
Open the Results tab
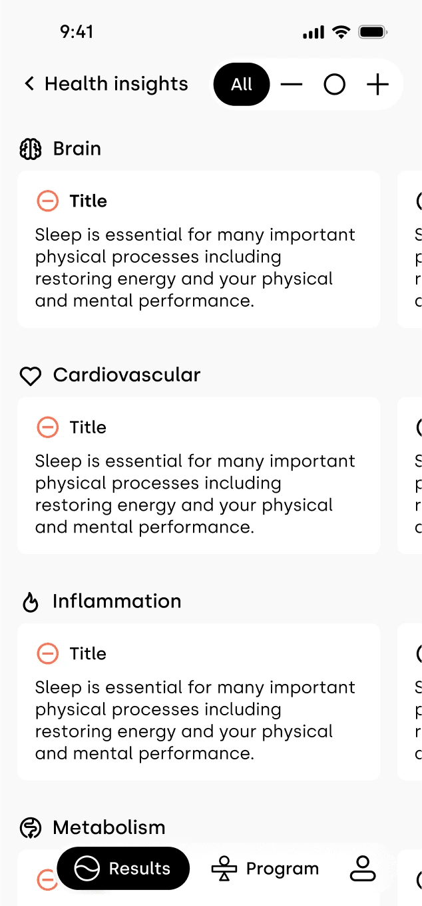tap(124, 869)
